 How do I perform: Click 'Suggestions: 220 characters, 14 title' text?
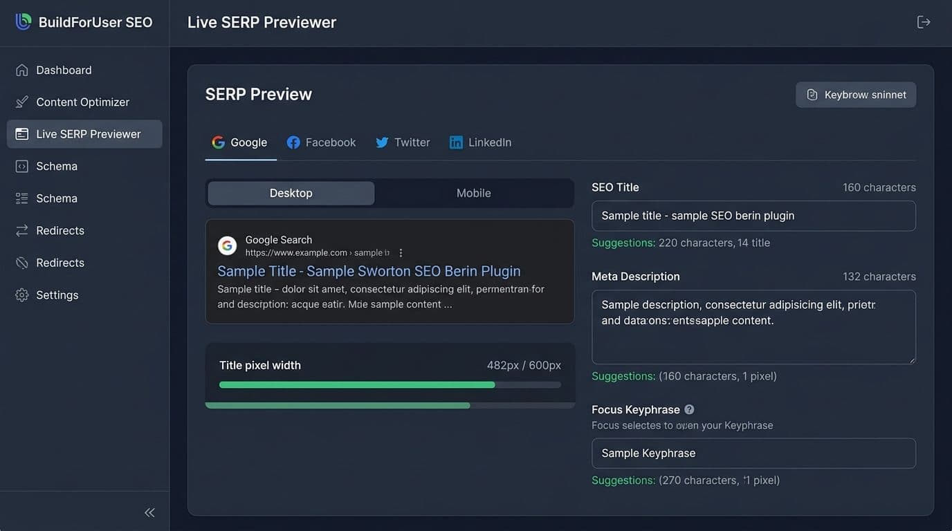coord(681,243)
